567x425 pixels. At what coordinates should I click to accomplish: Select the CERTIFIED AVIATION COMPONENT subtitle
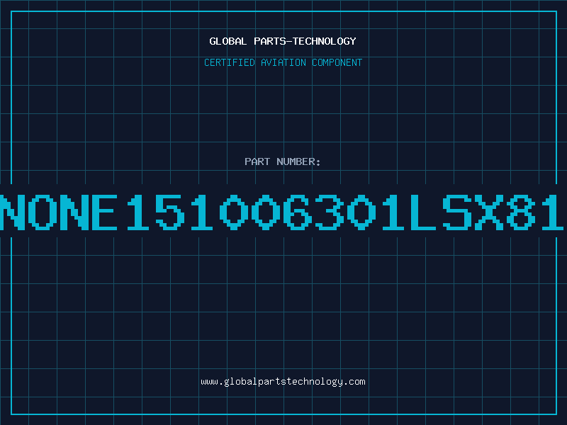click(x=283, y=62)
